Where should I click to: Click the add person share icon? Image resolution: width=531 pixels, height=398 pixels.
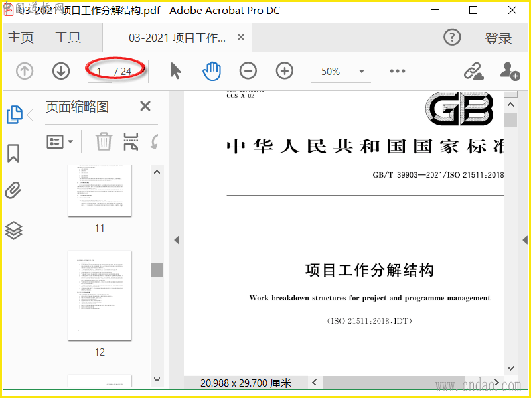coord(510,71)
